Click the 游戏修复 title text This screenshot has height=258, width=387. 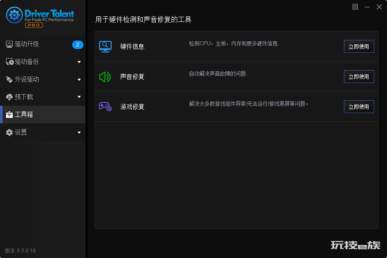[132, 107]
